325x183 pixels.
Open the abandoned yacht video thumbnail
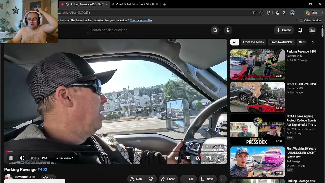click(257, 161)
